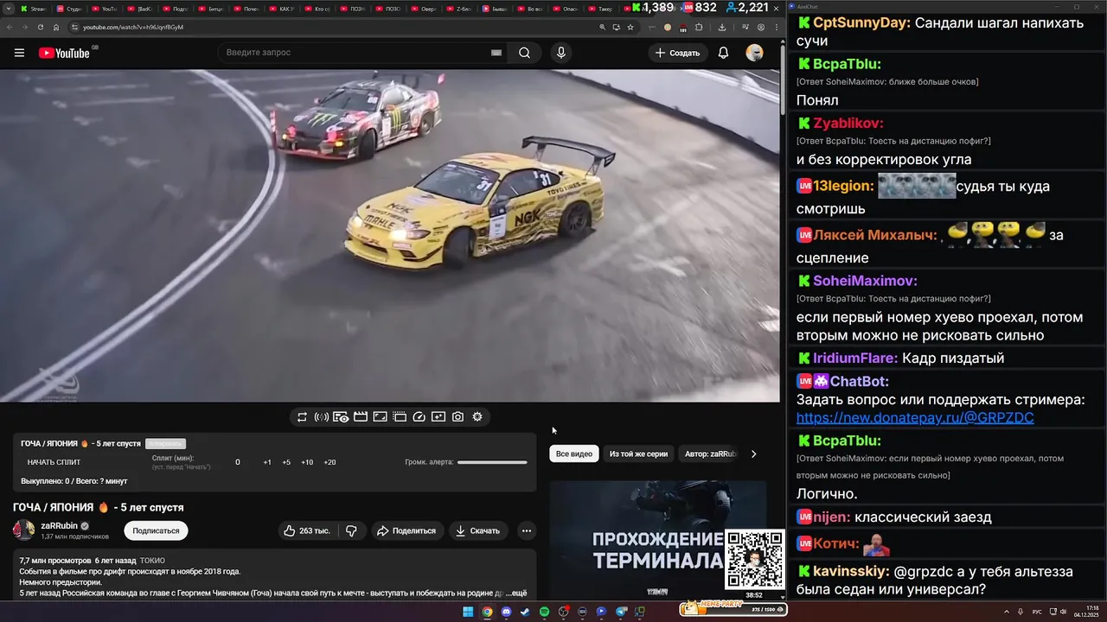This screenshot has width=1107, height=622.
Task: Click kavinsskiy username in chat
Action: click(851, 571)
